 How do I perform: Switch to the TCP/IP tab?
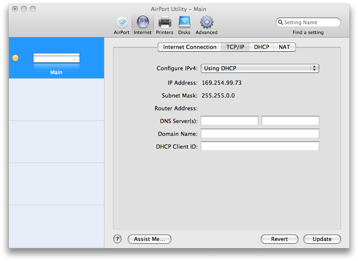tap(235, 47)
